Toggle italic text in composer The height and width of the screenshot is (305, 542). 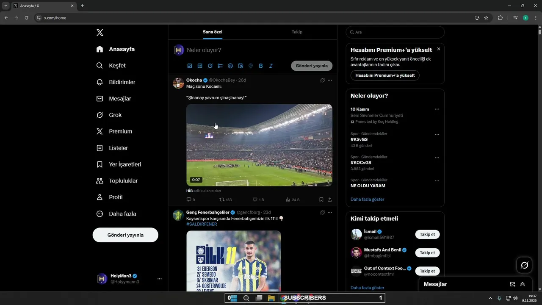[x=271, y=66]
